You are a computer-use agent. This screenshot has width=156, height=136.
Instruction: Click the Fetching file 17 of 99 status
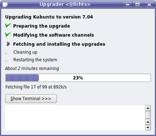coord(36,87)
